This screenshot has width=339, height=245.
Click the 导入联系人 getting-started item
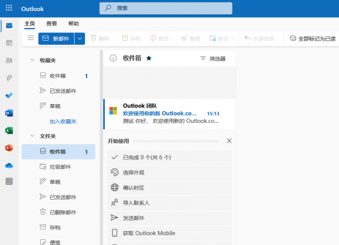pyautogui.click(x=169, y=203)
